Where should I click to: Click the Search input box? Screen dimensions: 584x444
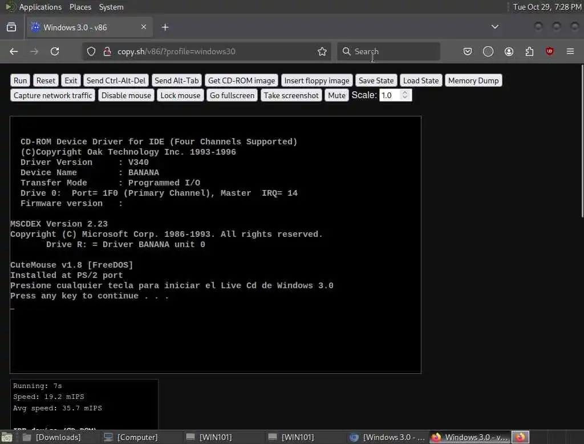388,51
